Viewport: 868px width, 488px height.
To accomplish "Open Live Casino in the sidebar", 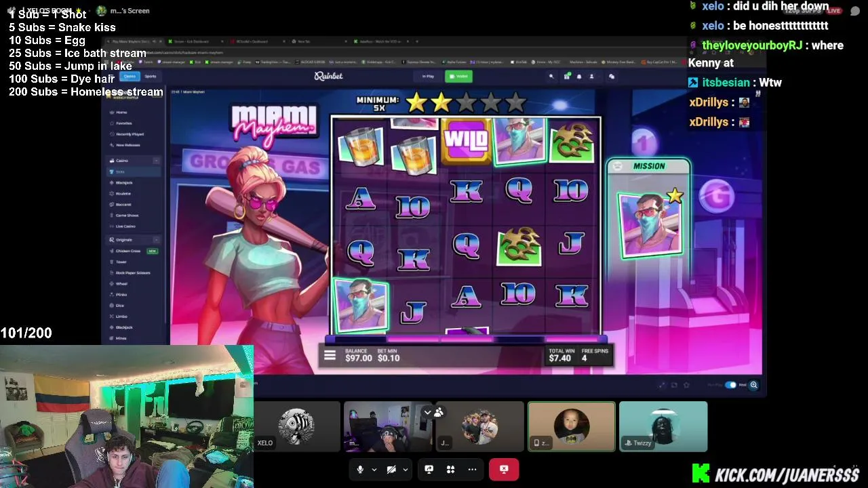I will (x=125, y=226).
